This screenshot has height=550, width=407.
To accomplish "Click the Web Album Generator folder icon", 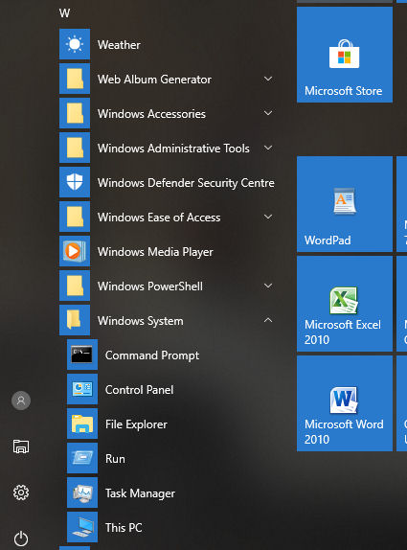I will coord(75,79).
